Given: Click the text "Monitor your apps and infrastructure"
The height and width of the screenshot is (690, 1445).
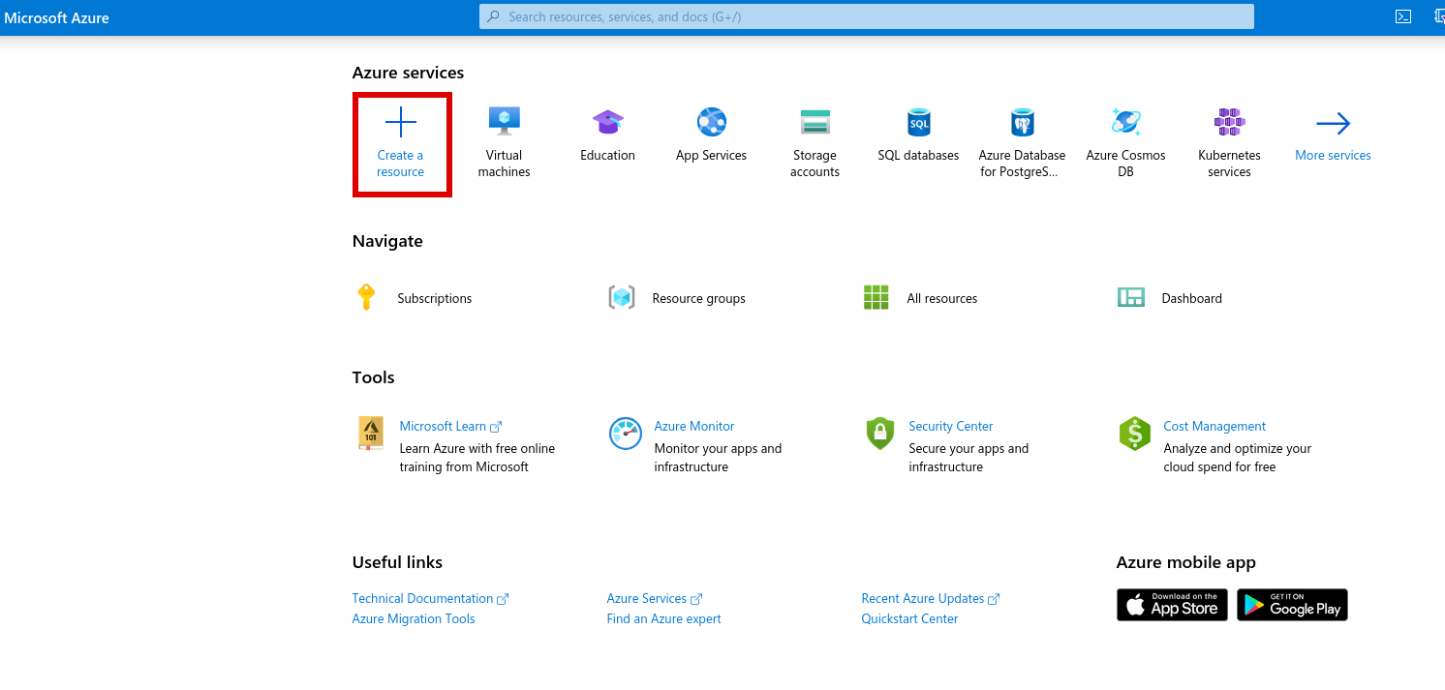Looking at the screenshot, I should coord(718,458).
